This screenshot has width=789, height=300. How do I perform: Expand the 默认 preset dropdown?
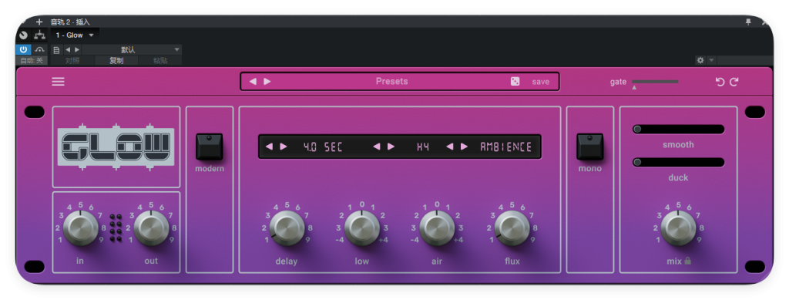click(132, 50)
